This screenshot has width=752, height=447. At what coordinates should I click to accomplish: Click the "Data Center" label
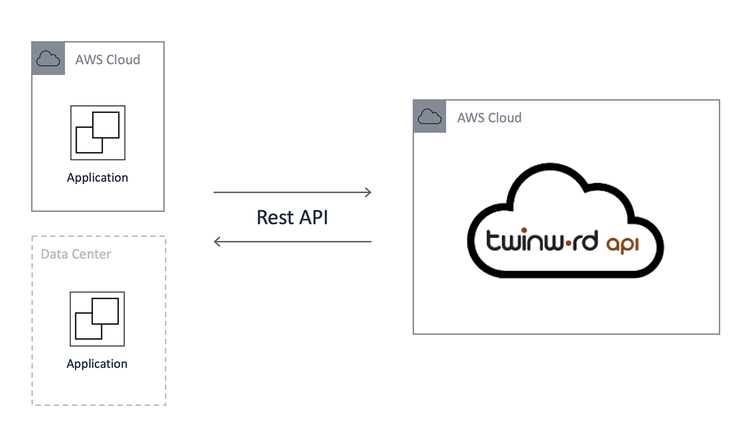point(76,254)
